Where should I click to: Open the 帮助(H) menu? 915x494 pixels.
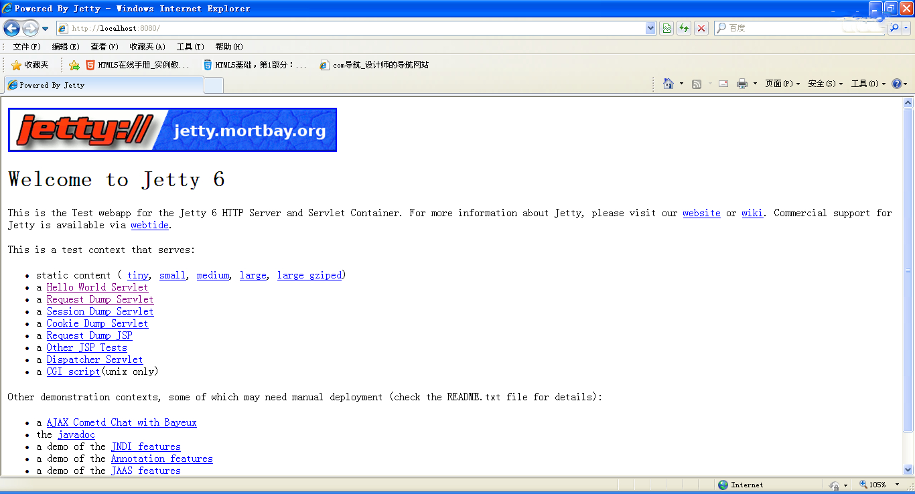(x=229, y=47)
